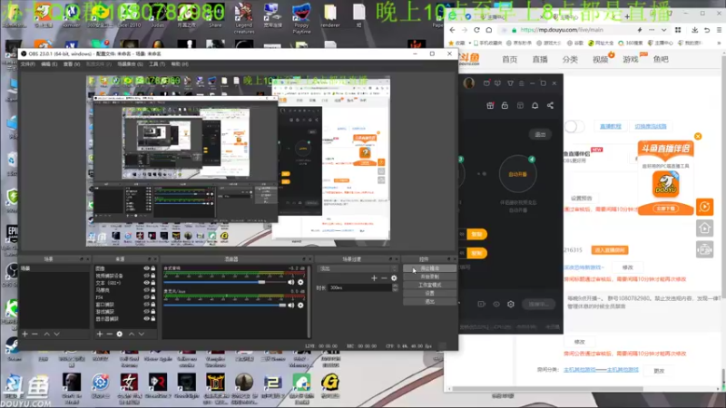This screenshot has width=726, height=408.
Task: Open the browser downloads icon
Action: (x=694, y=30)
